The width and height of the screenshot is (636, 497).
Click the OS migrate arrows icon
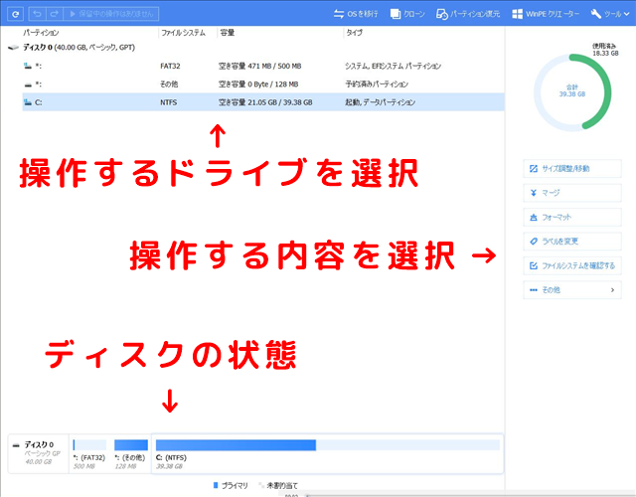click(x=339, y=14)
